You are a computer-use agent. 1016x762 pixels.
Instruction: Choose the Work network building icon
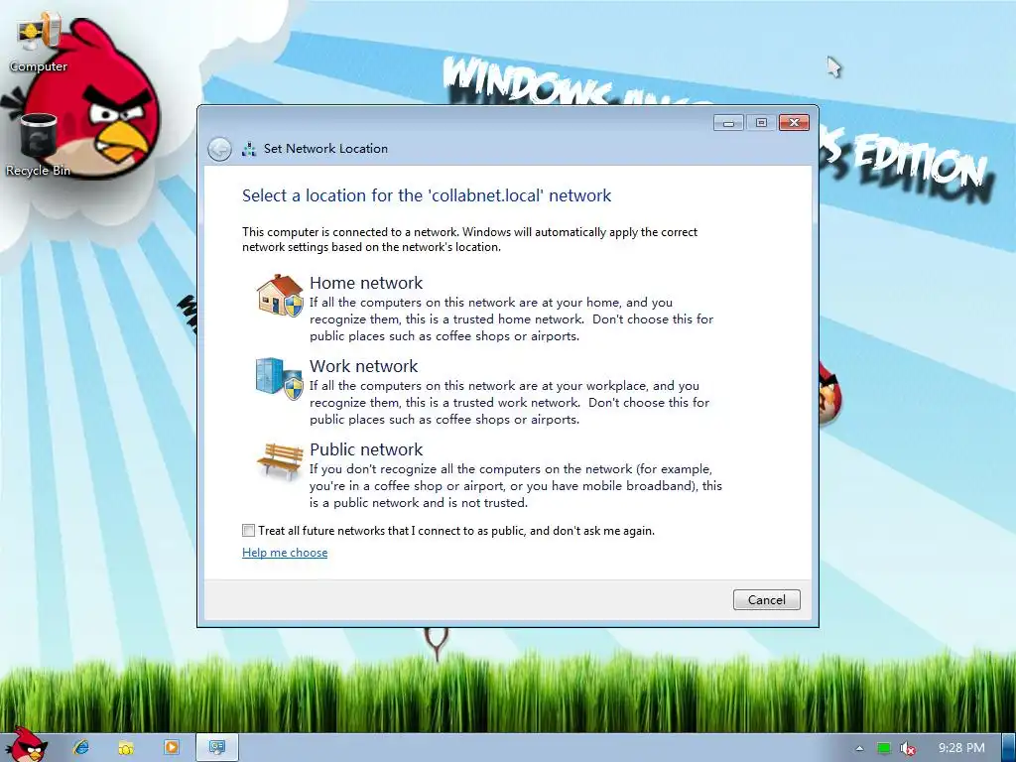pos(280,378)
